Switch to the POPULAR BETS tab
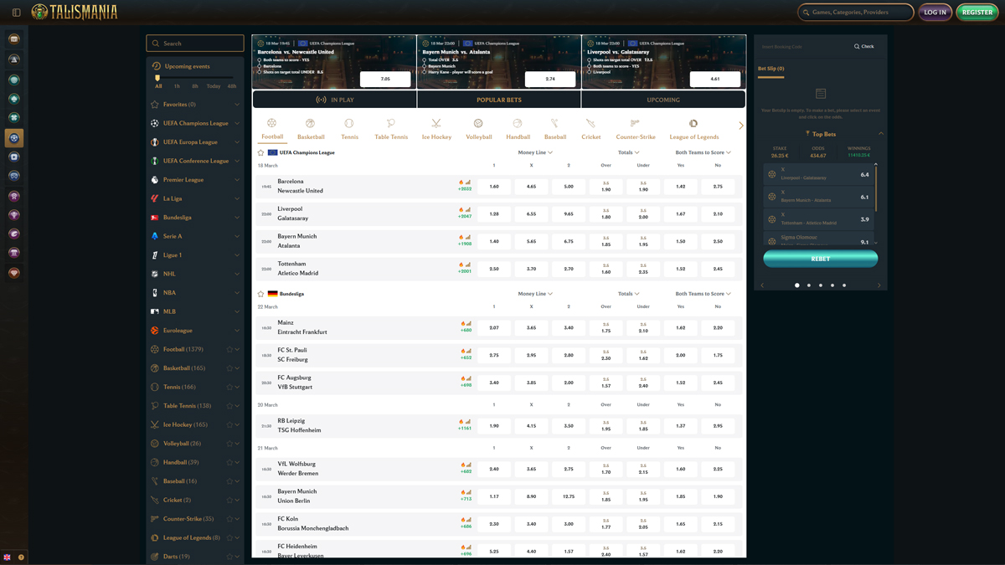 coord(499,100)
